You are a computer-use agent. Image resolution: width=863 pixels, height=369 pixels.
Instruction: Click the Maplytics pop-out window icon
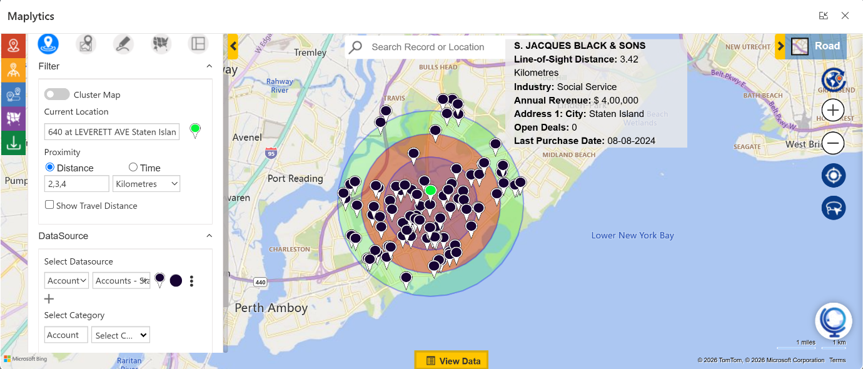(824, 16)
